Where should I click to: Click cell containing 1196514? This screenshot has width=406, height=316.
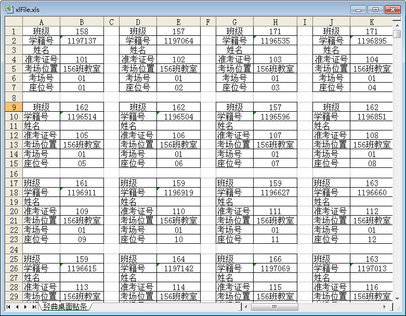tap(82, 117)
